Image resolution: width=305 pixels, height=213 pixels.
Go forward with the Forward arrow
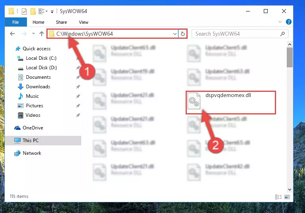(24, 34)
